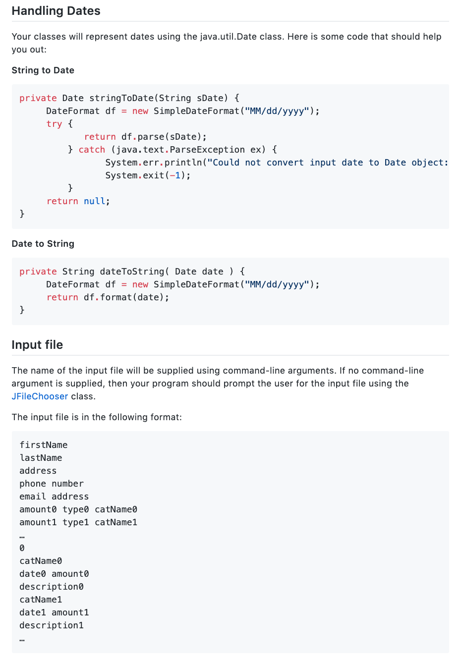This screenshot has height=663, width=461.
Task: Click the Handling Dates heading
Action: (x=56, y=11)
